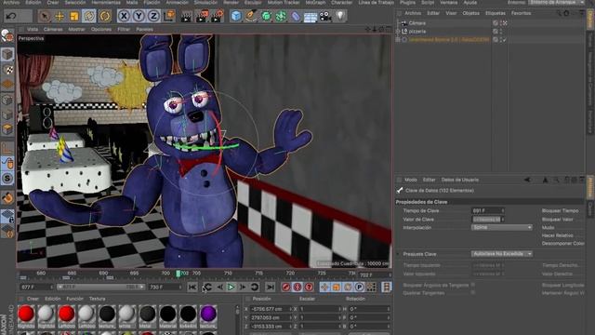Add a Cube primitive object
595x335 pixels.
click(236, 16)
